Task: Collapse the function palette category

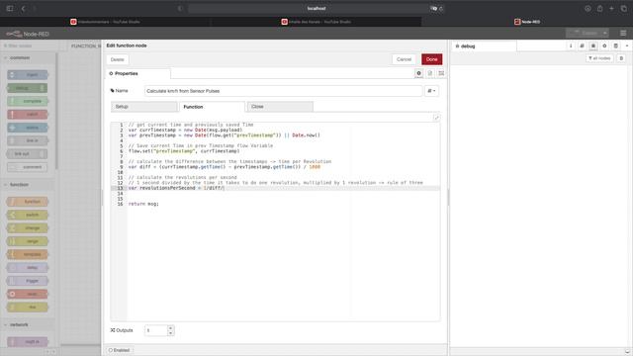Action: (x=28, y=185)
